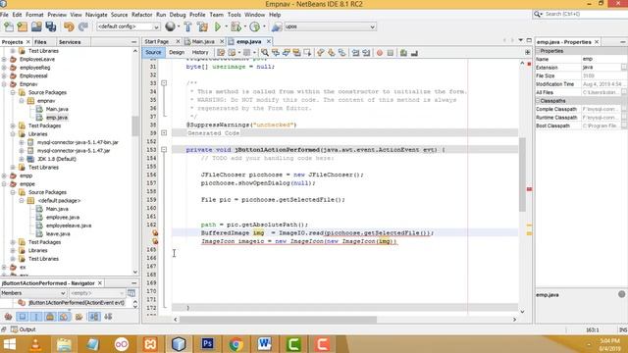Click the red error mark in error stripe
This screenshot has width=628, height=353.
pyautogui.click(x=529, y=189)
